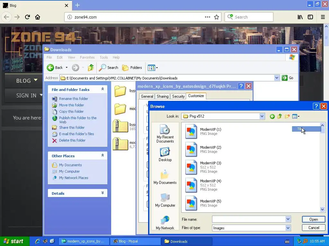The width and height of the screenshot is (329, 246).
Task: Select My Computer in Browse places bar
Action: (x=165, y=200)
